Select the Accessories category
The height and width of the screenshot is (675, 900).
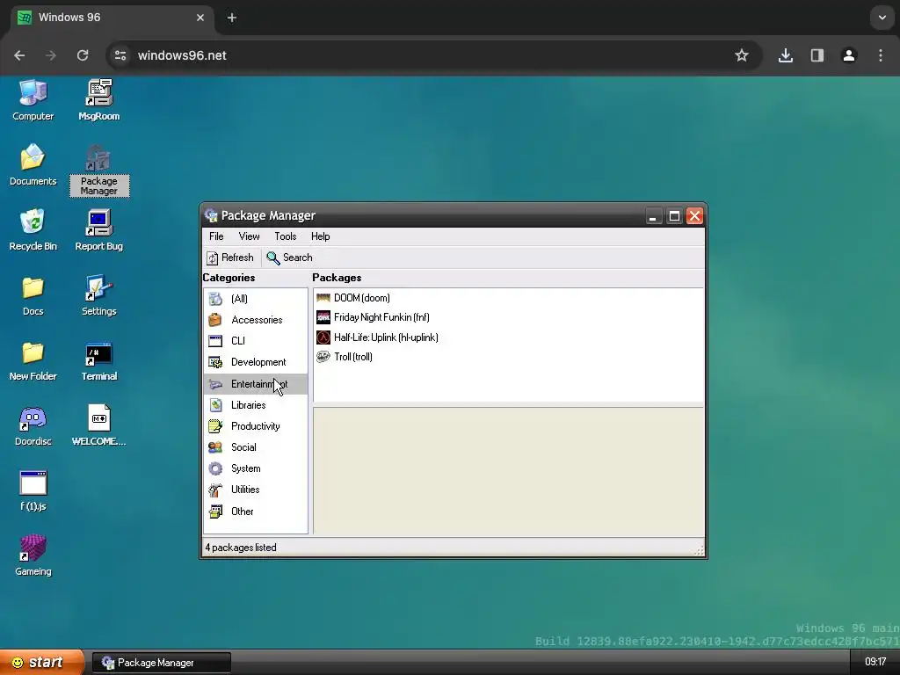coord(256,320)
